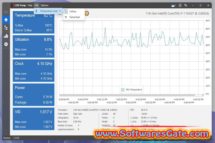The width and height of the screenshot is (215, 143).
Task: Click the Power tile heading
Action: tap(20, 88)
